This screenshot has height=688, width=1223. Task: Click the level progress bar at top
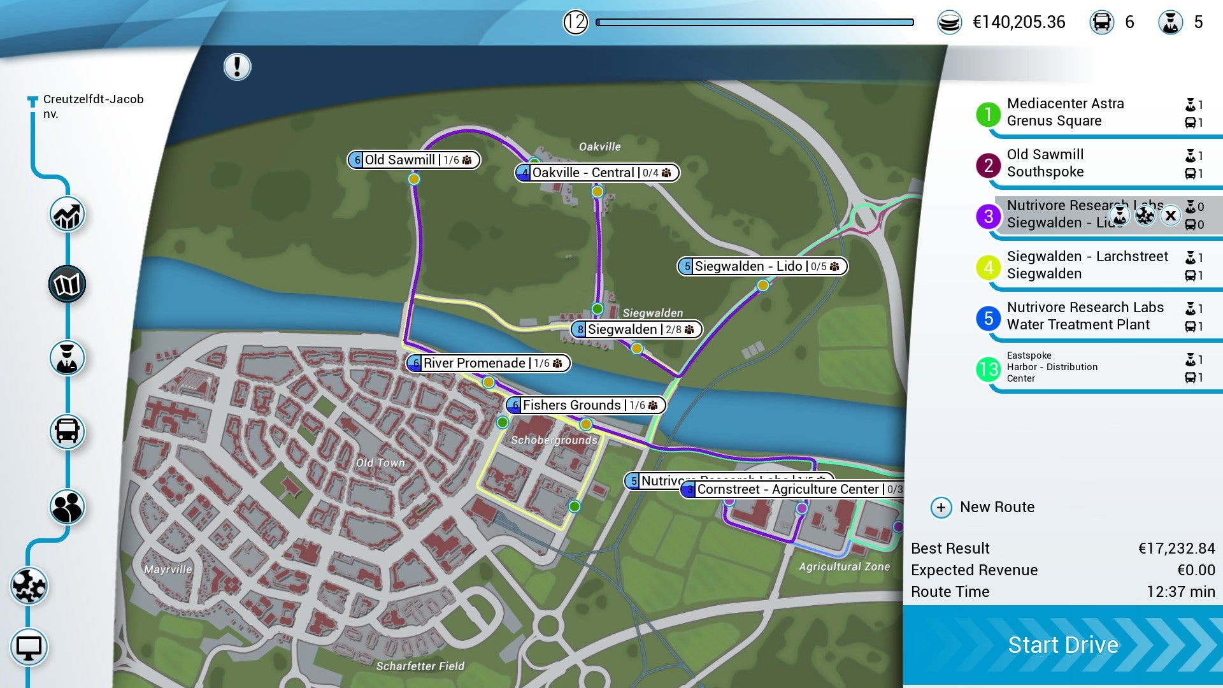[754, 22]
